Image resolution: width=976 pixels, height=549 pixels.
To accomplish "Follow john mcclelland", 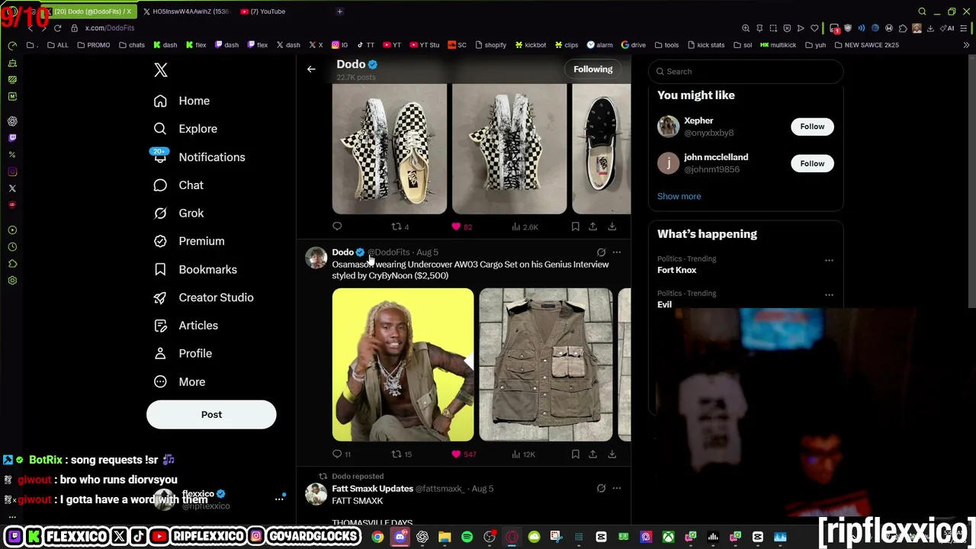I will pyautogui.click(x=812, y=163).
